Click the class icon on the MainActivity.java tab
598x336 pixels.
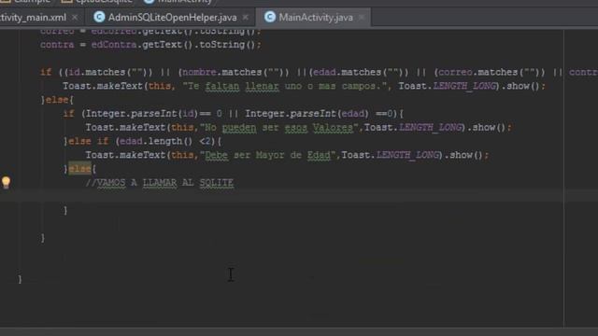270,17
